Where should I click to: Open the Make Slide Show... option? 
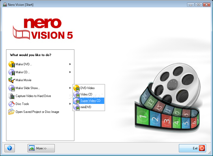tap(40, 88)
